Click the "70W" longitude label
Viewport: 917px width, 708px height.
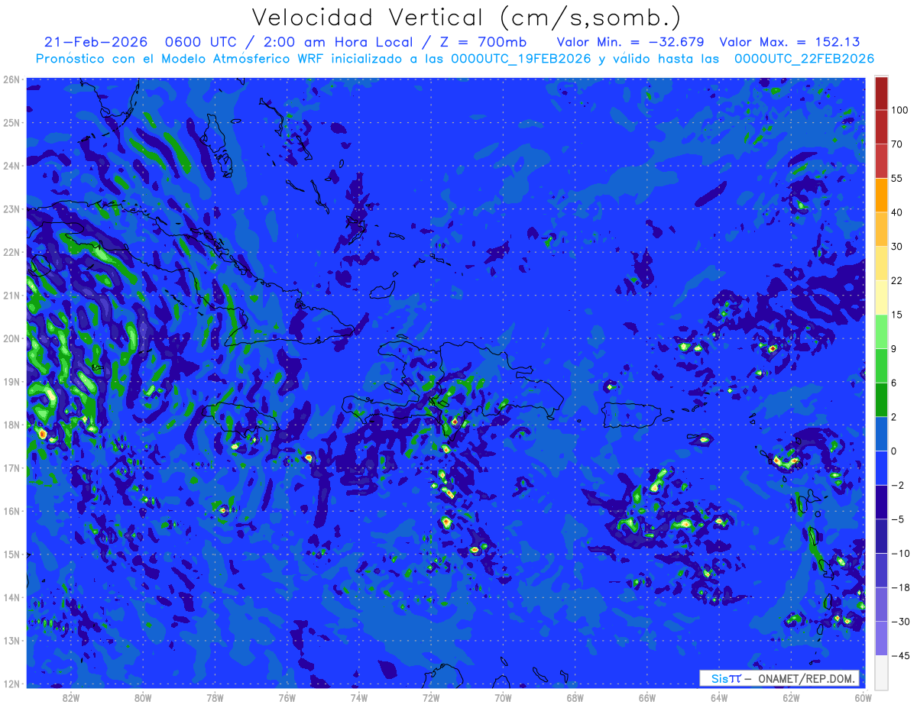pyautogui.click(x=503, y=697)
